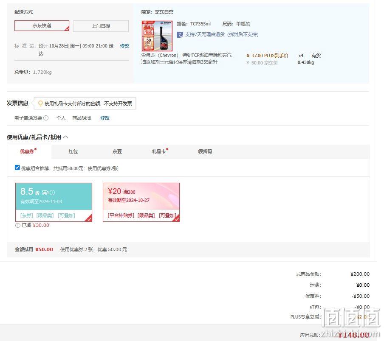Uncheck 优惠组合推荐 checkbox

tap(17, 168)
